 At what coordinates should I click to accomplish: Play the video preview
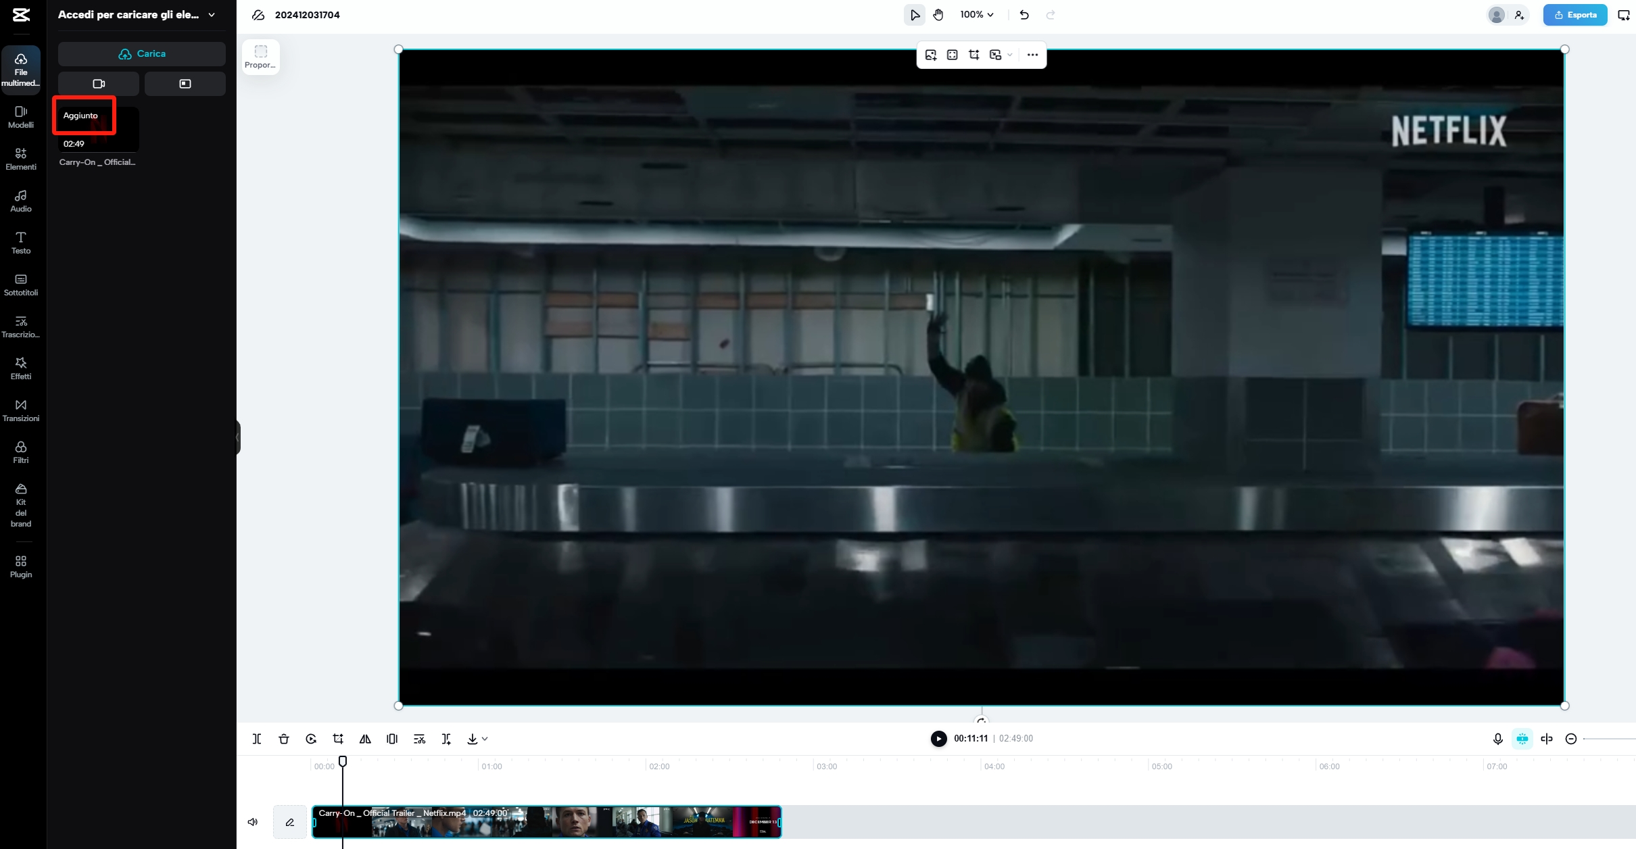pyautogui.click(x=938, y=739)
